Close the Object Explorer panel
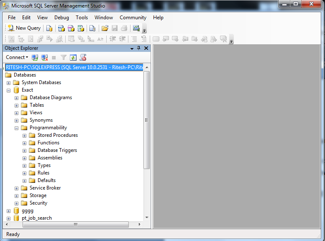Image resolution: width=325 pixels, height=241 pixels. click(146, 48)
